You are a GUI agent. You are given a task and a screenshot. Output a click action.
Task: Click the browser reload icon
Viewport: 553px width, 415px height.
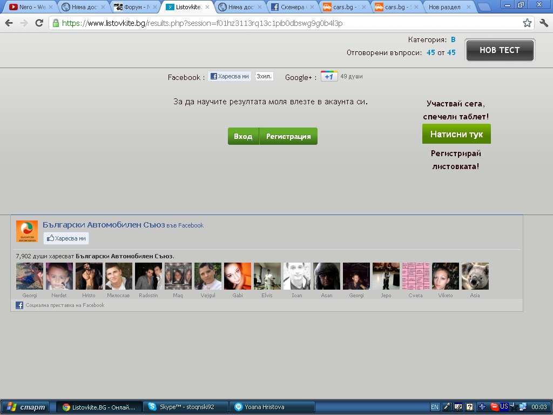coord(39,23)
